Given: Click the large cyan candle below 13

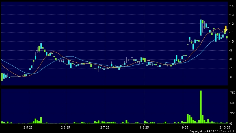Looking at the screenshot, I should click(x=201, y=27).
